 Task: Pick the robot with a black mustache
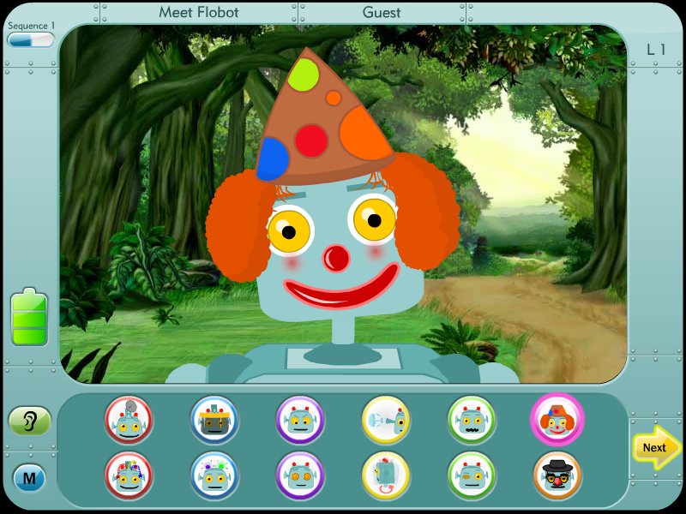click(x=472, y=420)
